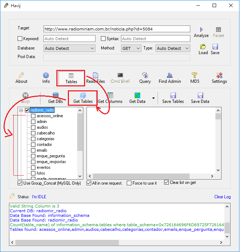
Task: Click 'Data Base Found: information_schema' log line
Action: click(50, 215)
